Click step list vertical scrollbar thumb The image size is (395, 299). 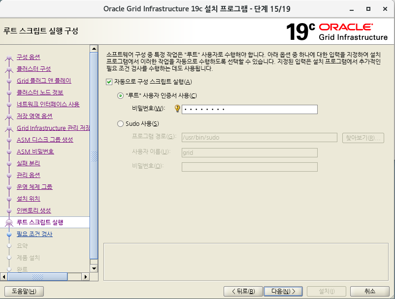coord(94,156)
